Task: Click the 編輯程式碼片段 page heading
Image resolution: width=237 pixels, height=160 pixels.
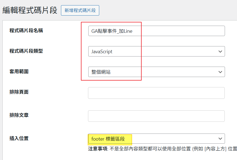Action: coord(30,10)
